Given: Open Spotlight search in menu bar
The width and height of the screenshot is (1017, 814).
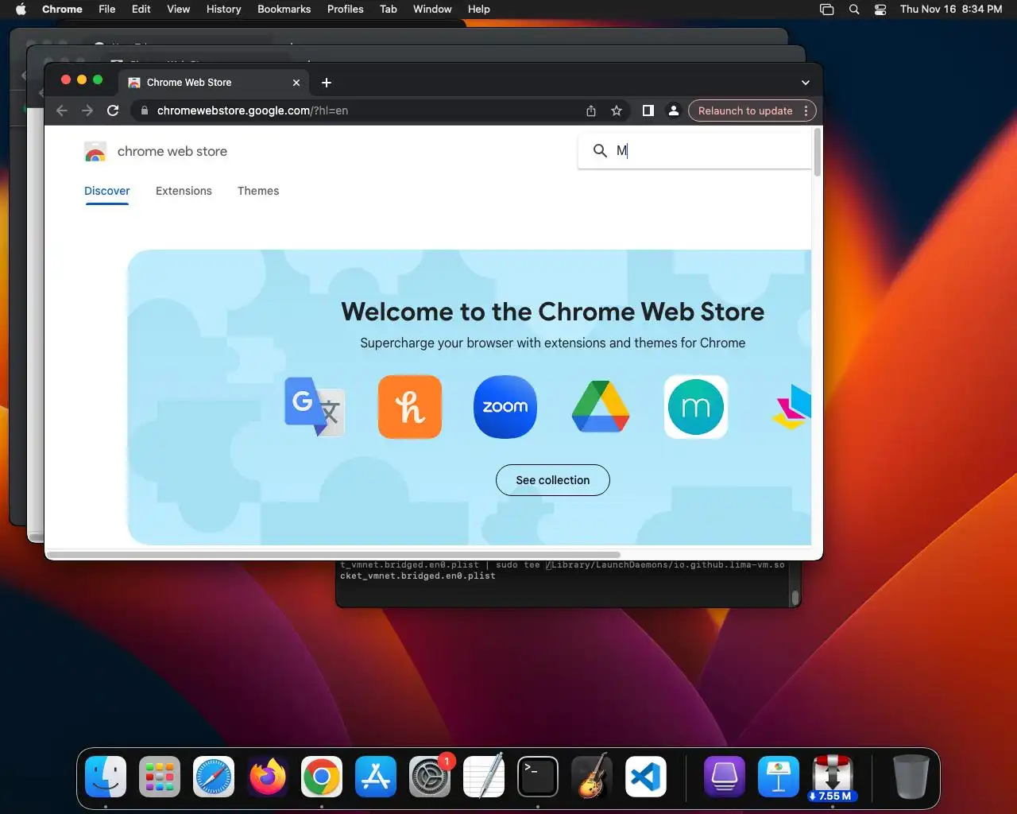Looking at the screenshot, I should [854, 10].
